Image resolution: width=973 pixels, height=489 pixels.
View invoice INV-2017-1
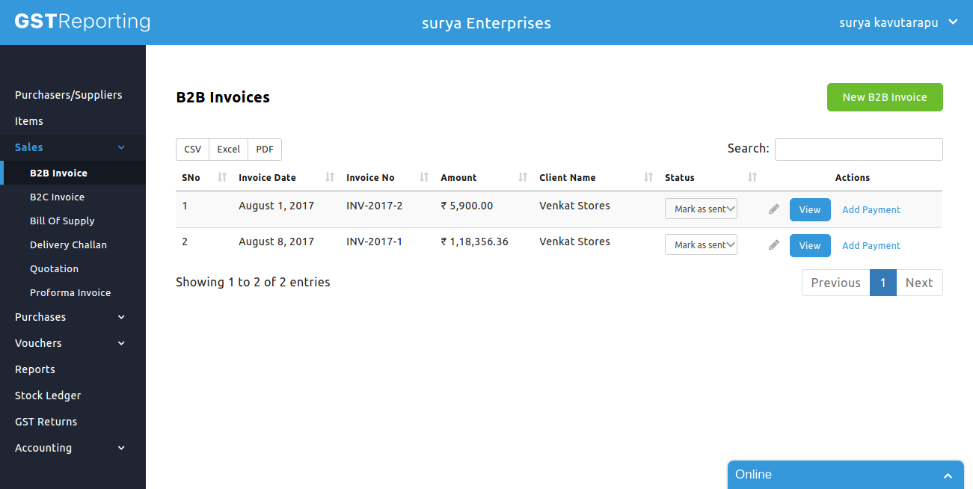810,245
